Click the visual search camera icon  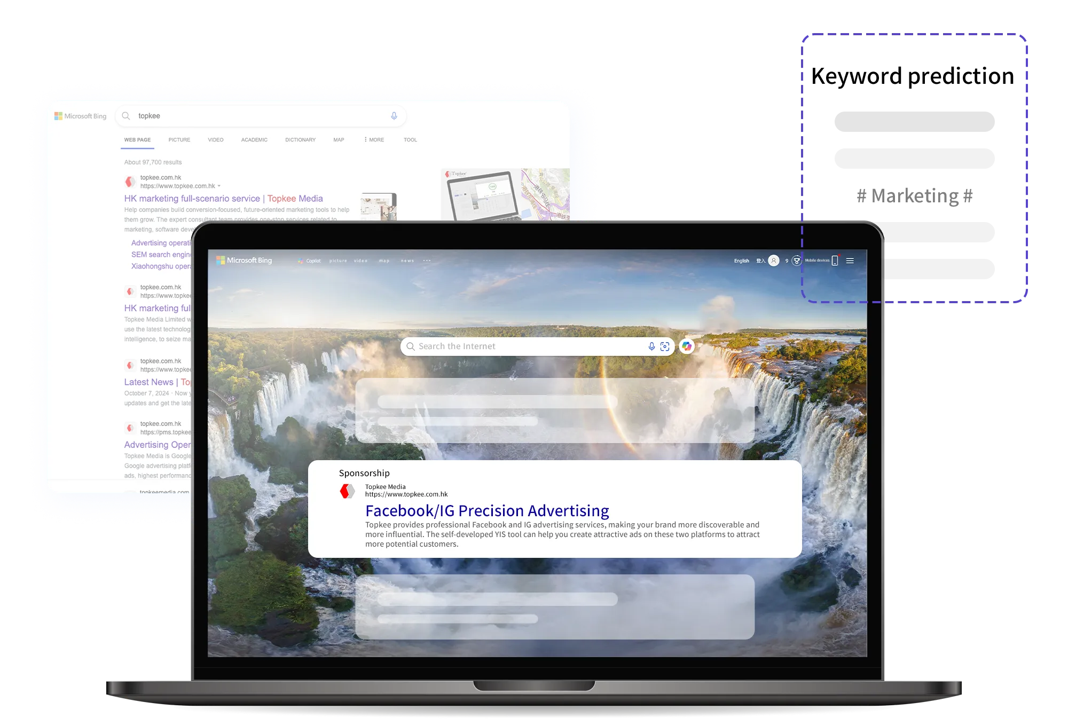click(x=664, y=346)
